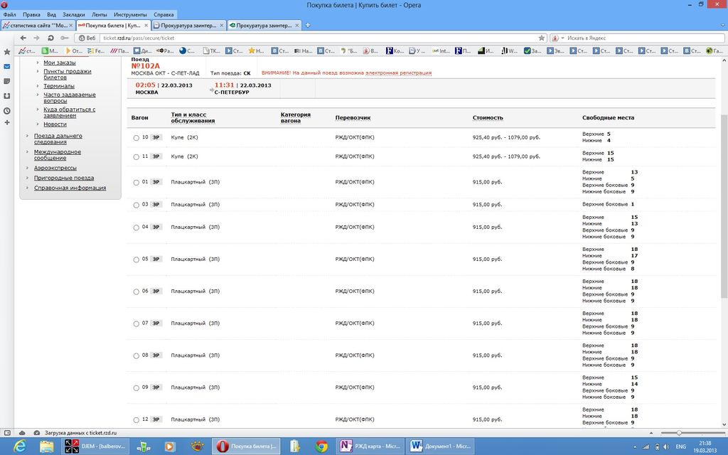
Task: Click the browser Back arrow button
Action: tap(23, 38)
